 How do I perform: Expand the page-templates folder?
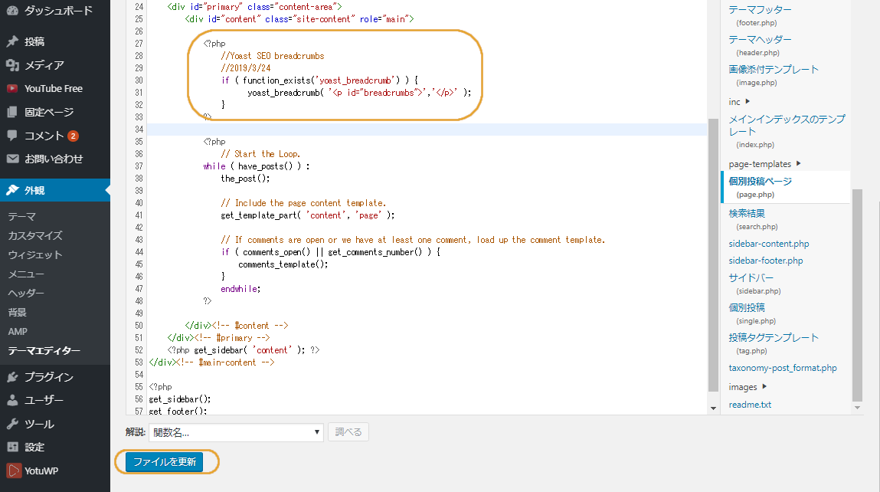(799, 163)
